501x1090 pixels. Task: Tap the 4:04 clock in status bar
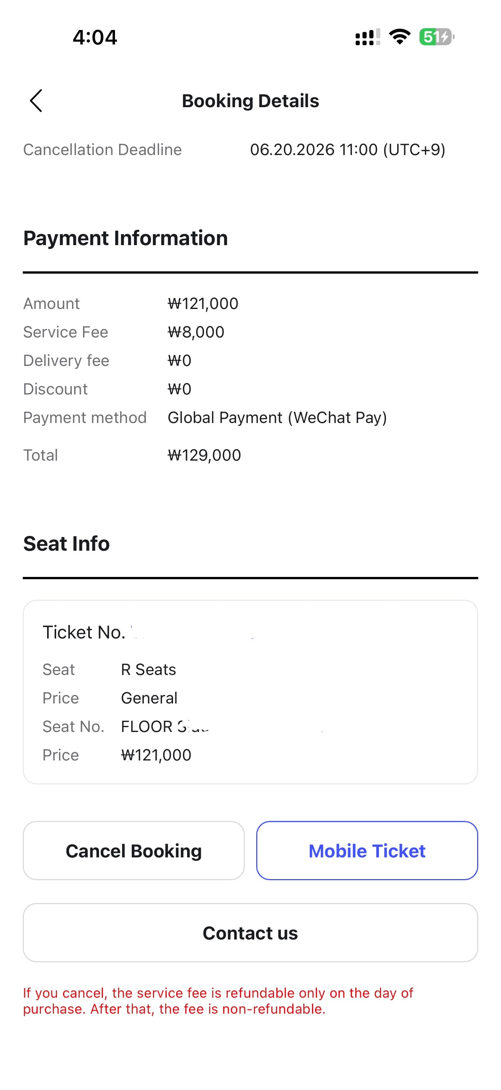[95, 37]
